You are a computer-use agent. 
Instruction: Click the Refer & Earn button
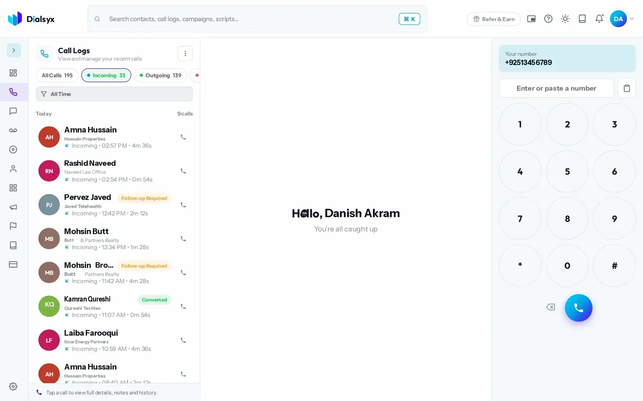pos(494,19)
